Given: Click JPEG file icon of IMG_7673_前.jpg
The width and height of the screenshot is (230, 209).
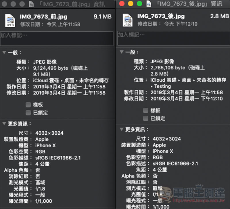Looking at the screenshot, I should click(10, 20).
